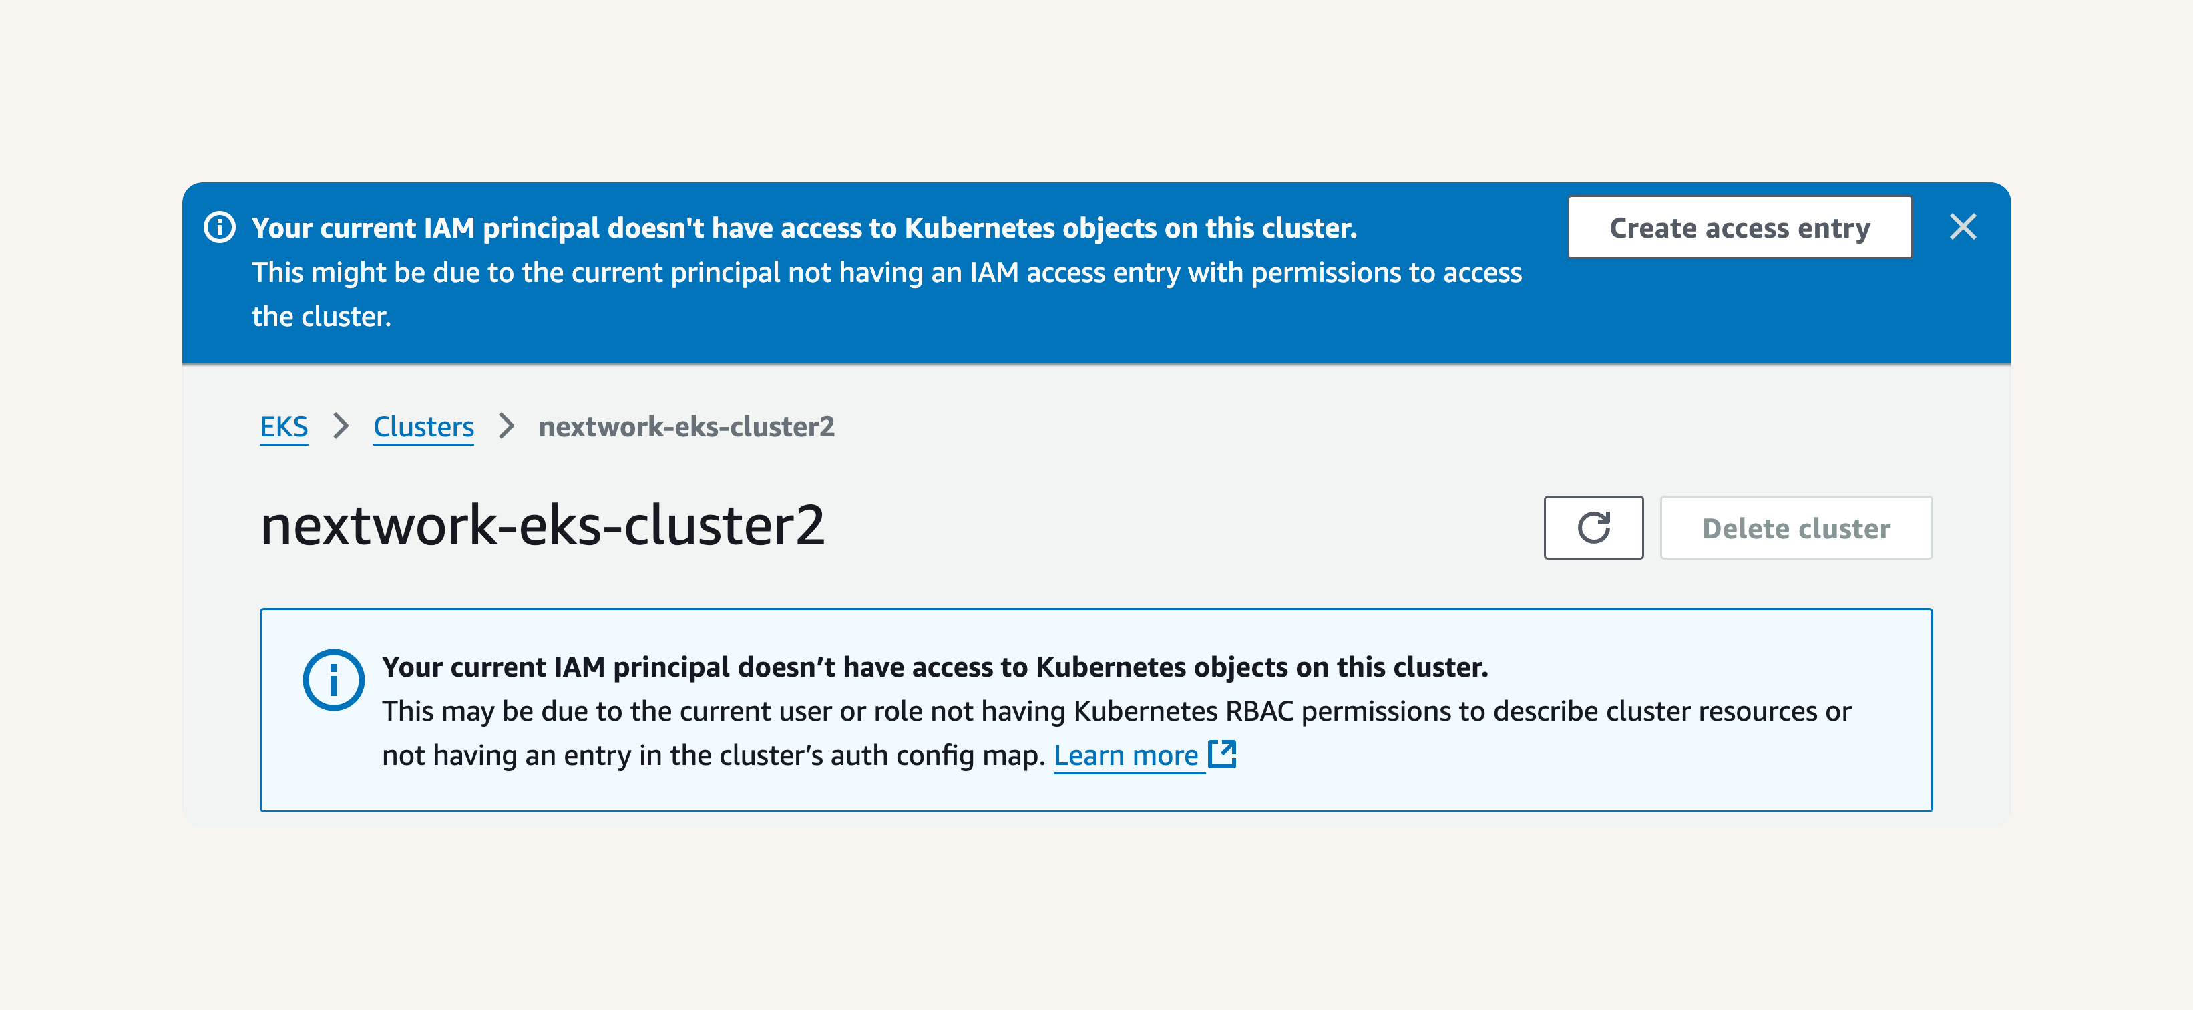
Task: Click the bold banner headline about IAM principal
Action: click(803, 228)
